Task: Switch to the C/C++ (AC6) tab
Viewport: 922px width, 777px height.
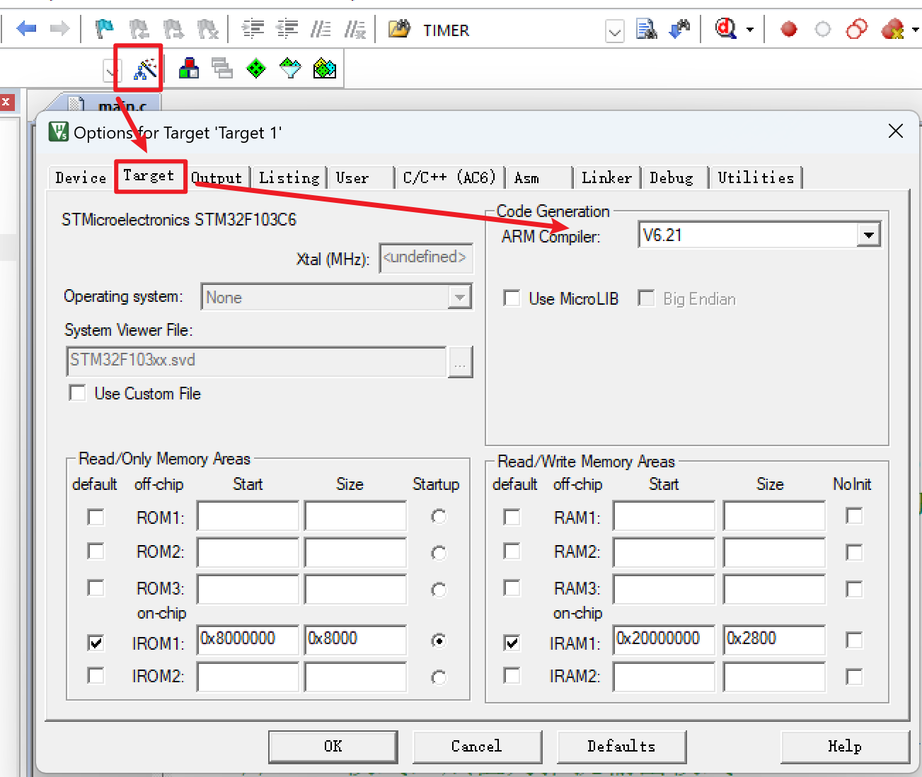Action: click(x=449, y=177)
